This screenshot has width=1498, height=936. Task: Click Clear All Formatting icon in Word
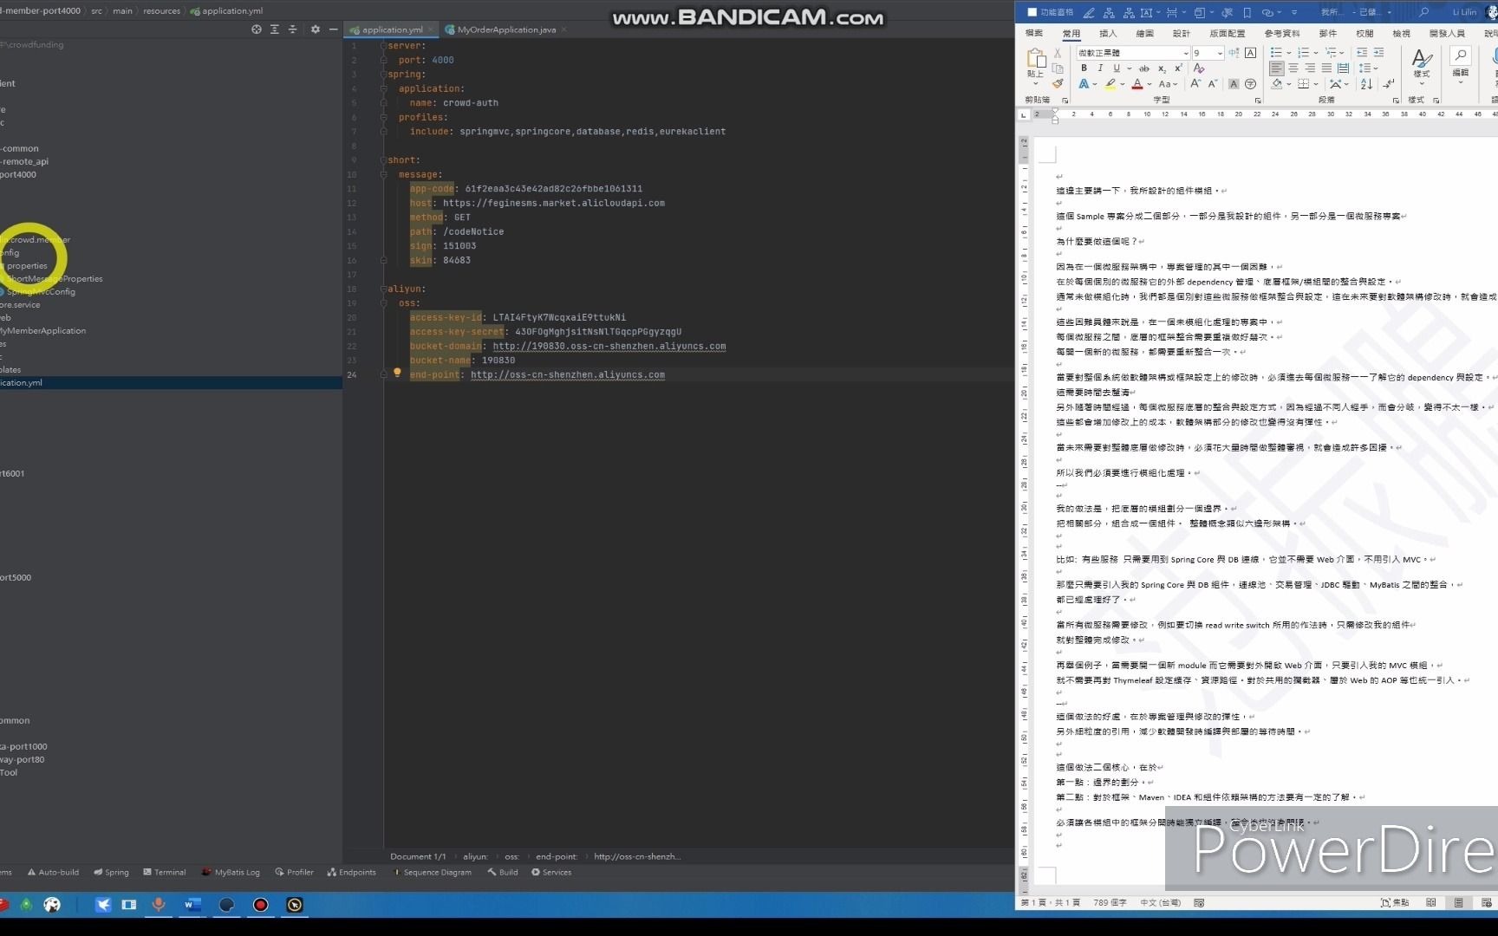[x=1199, y=68]
